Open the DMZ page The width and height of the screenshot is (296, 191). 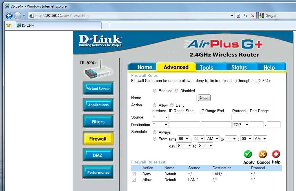point(98,155)
